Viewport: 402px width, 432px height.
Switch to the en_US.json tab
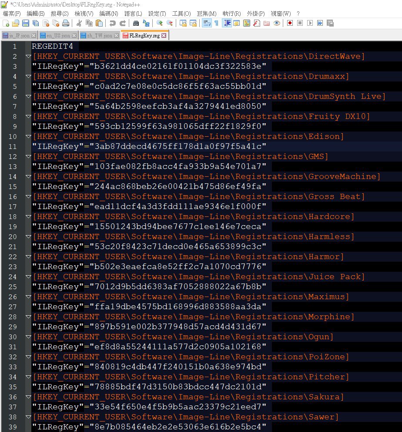click(57, 35)
